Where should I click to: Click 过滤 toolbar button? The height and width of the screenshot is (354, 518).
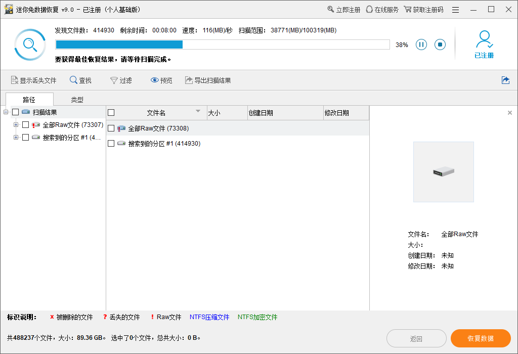[121, 80]
